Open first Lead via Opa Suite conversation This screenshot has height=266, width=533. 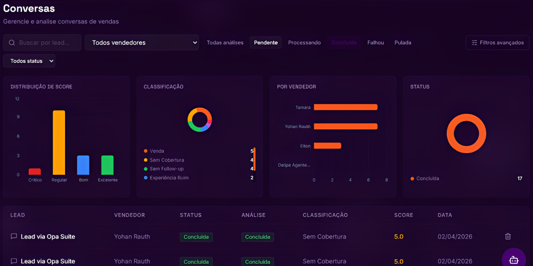(48, 236)
